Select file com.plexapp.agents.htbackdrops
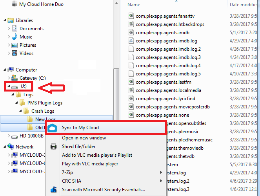 point(170,24)
